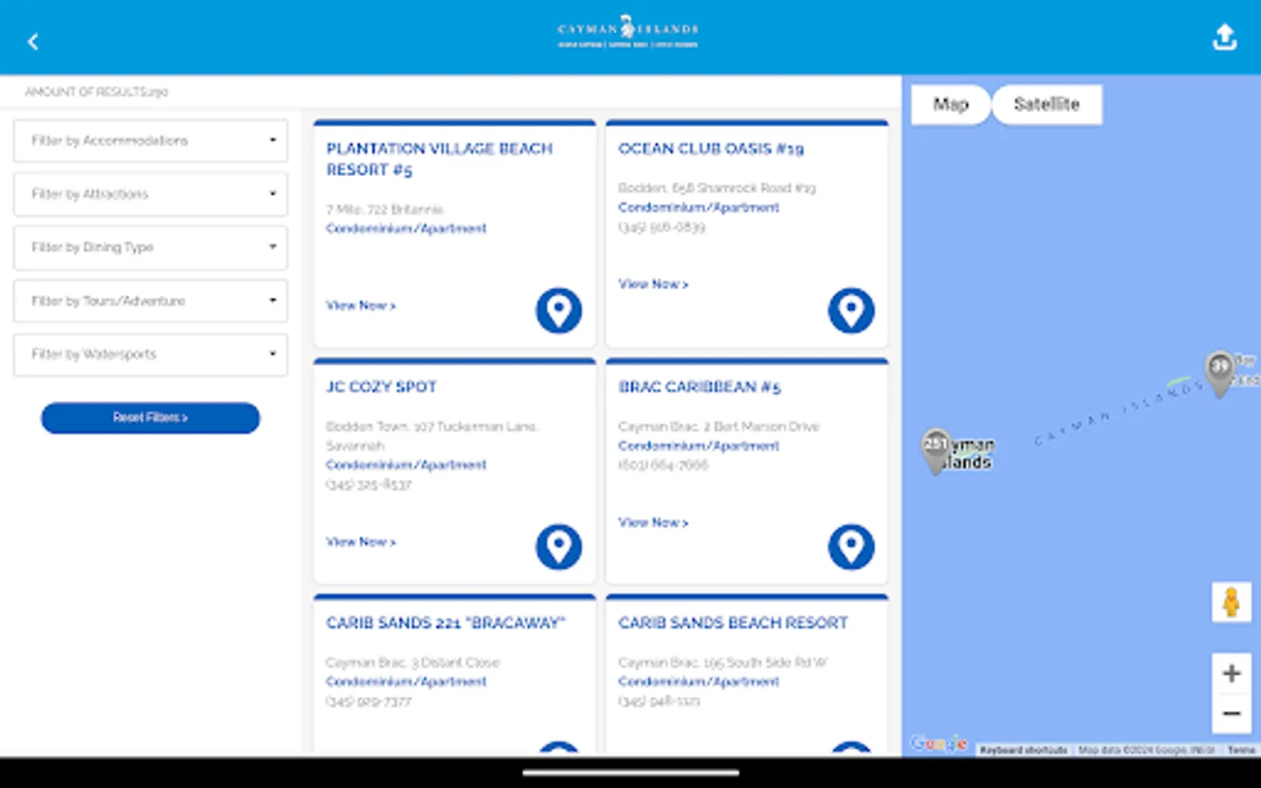1261x788 pixels.
Task: Click the Reset Filters button
Action: point(151,418)
